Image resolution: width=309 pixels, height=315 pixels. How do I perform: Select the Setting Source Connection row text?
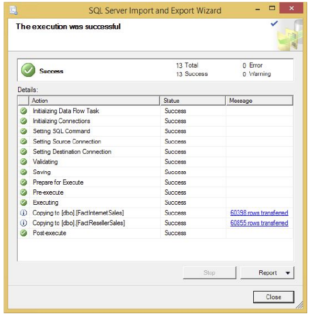[x=67, y=141]
